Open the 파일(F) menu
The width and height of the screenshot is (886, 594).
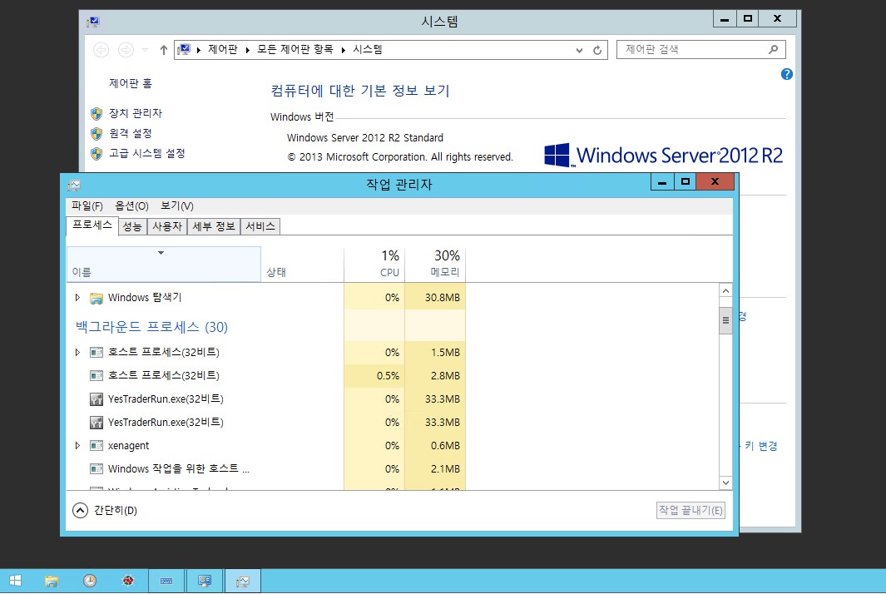(87, 206)
